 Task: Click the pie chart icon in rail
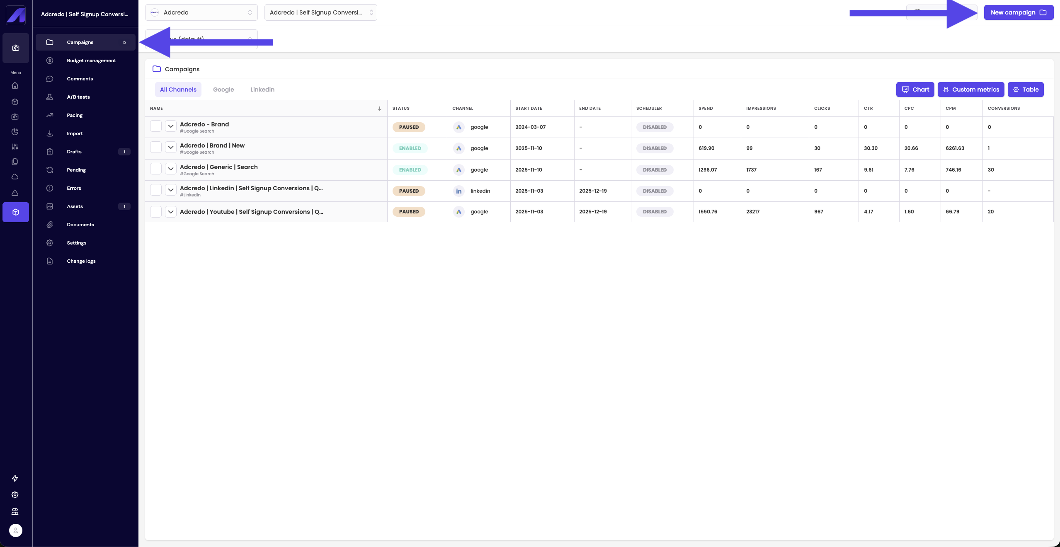point(15,132)
